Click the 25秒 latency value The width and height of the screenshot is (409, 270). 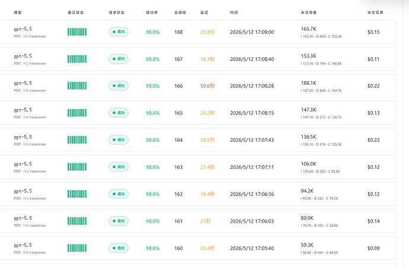click(206, 221)
